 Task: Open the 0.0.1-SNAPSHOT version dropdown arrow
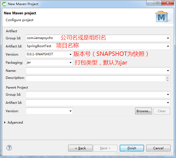[x=70, y=54]
